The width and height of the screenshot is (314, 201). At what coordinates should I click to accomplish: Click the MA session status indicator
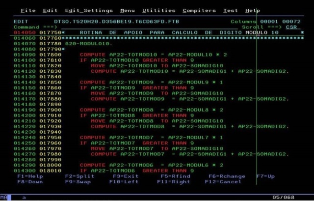click(3, 198)
